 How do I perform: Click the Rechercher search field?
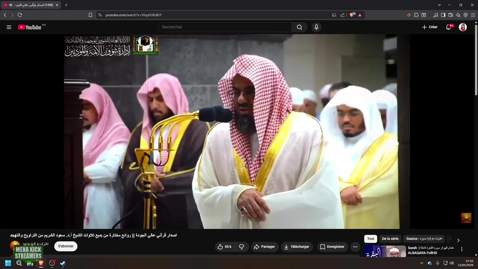click(225, 27)
